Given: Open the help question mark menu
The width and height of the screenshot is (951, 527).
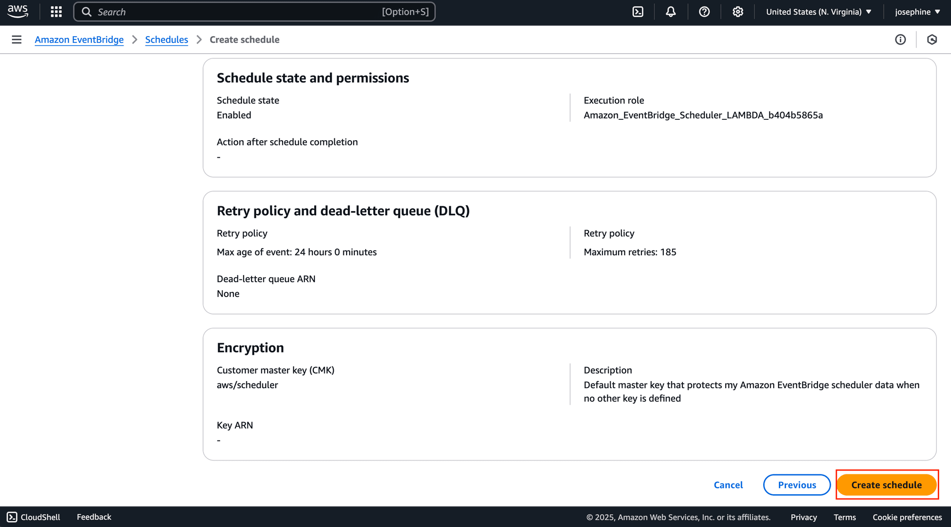Looking at the screenshot, I should point(704,12).
